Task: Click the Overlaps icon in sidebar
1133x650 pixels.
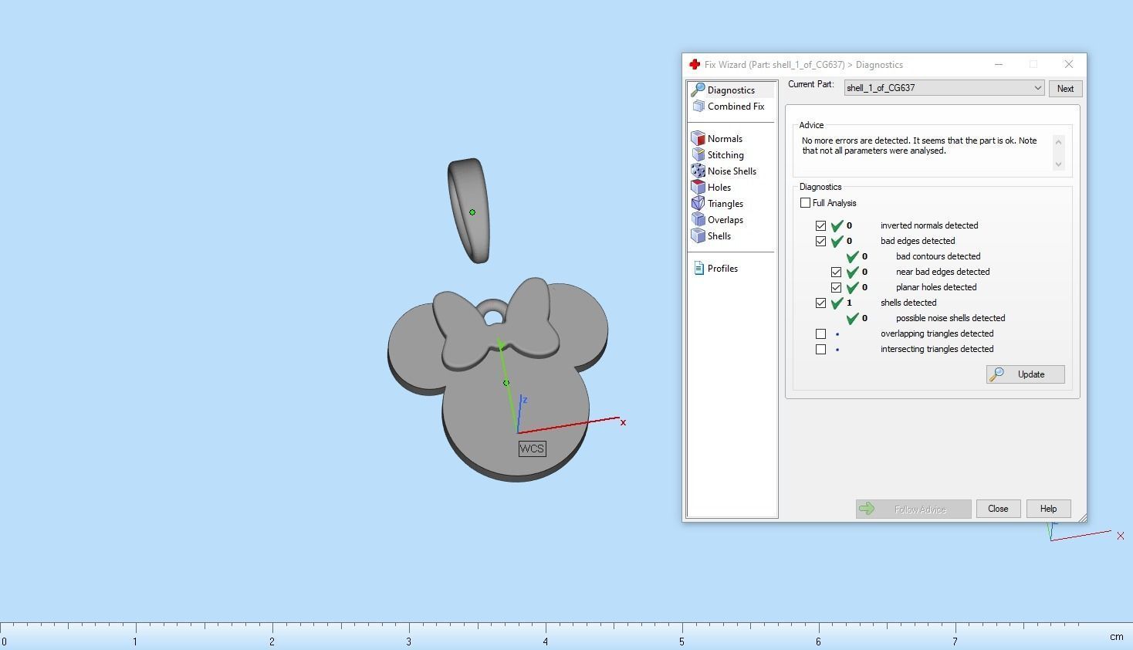Action: click(698, 220)
